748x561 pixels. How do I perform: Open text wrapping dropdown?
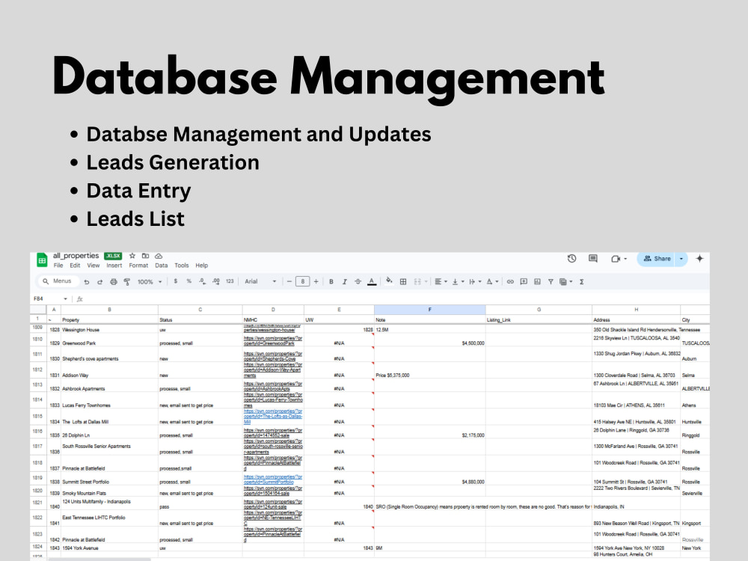point(475,282)
